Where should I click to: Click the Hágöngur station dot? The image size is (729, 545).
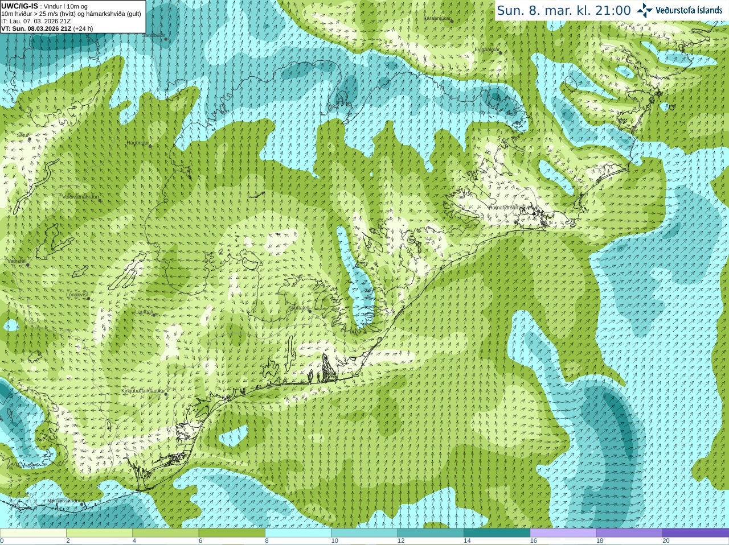pos(150,146)
